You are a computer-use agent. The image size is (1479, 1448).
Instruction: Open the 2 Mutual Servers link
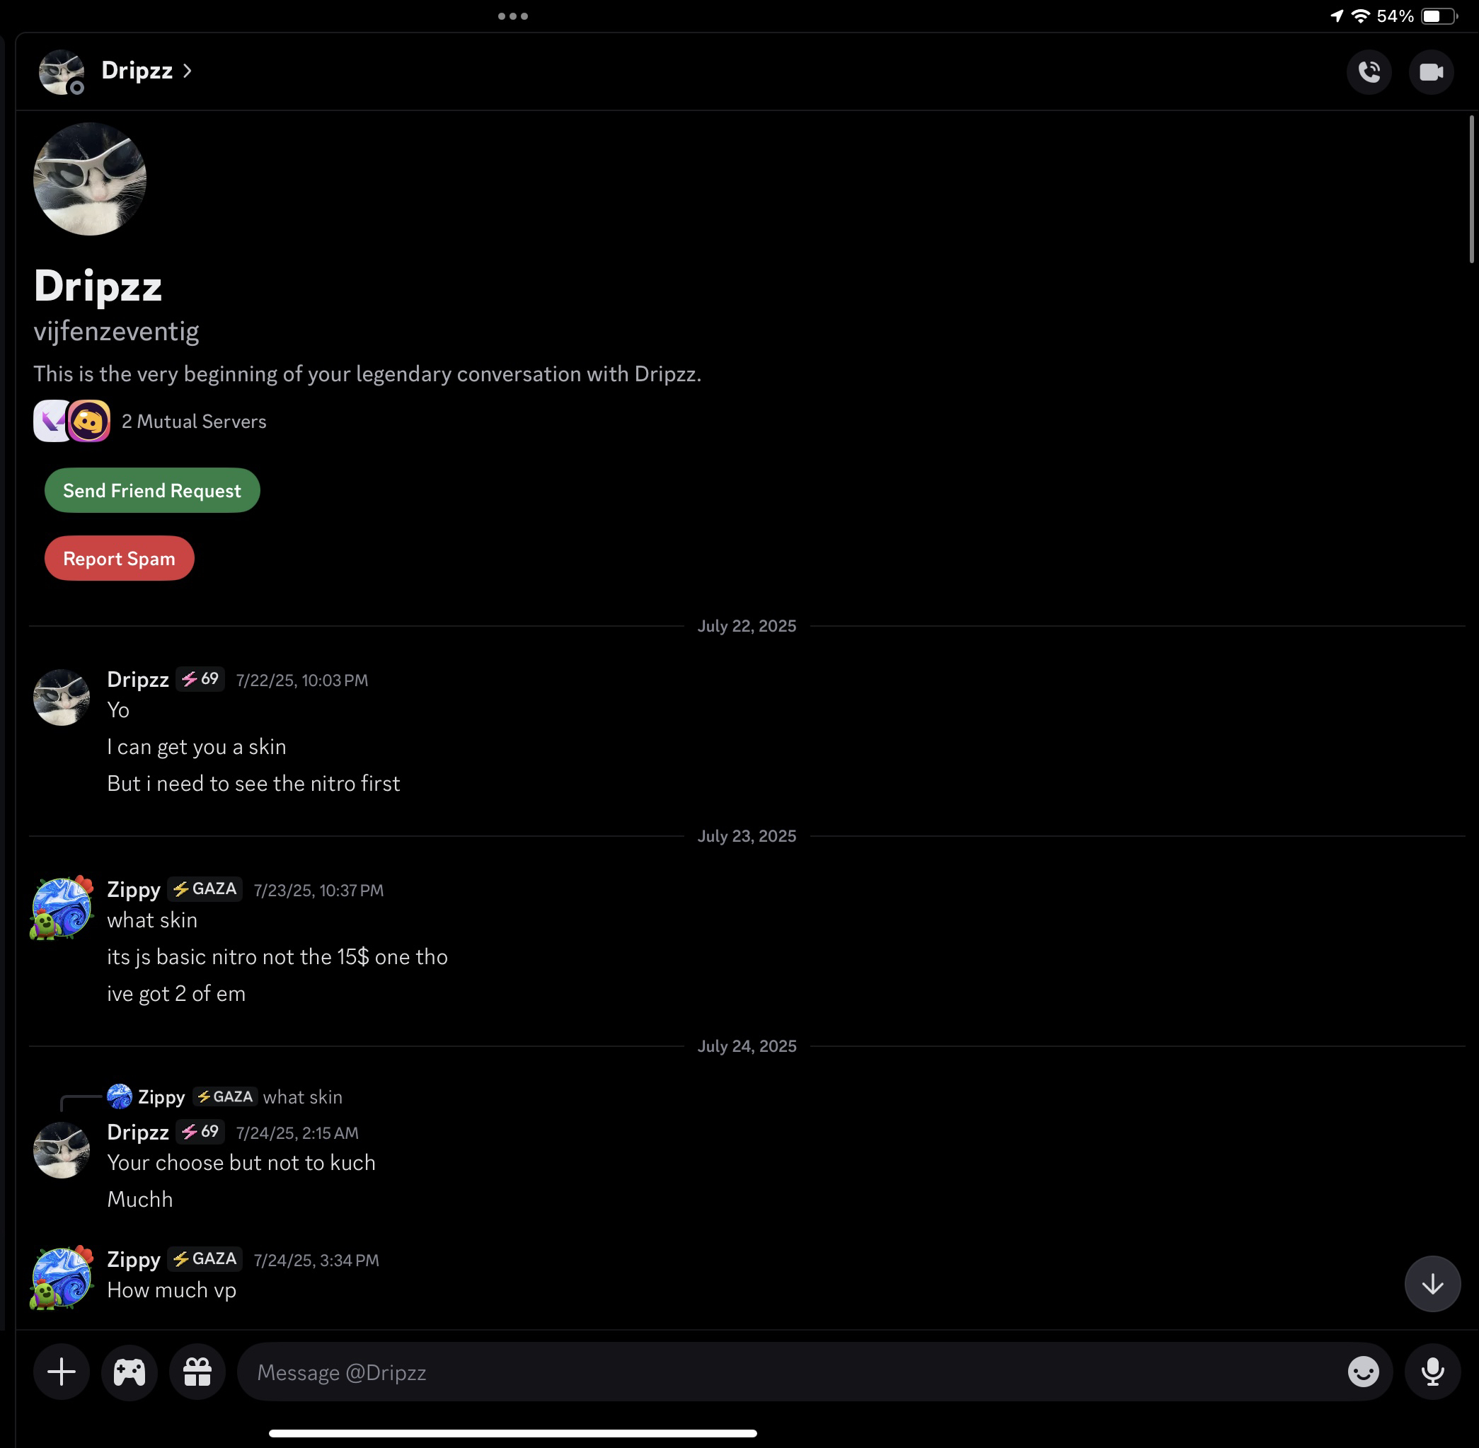tap(194, 422)
